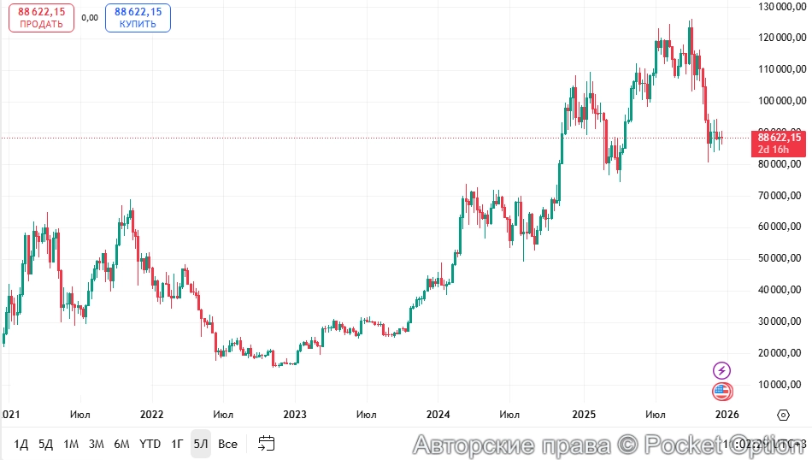
Task: Select the YTD range
Action: pyautogui.click(x=150, y=444)
